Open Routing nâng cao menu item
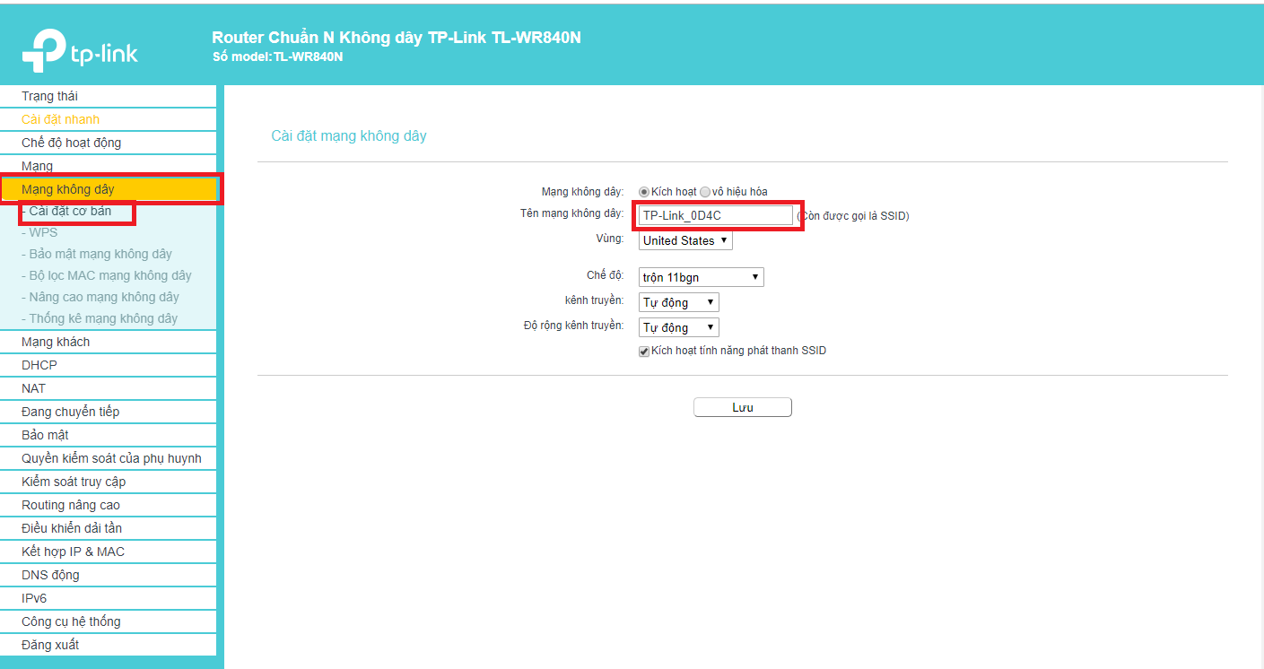 tap(109, 505)
